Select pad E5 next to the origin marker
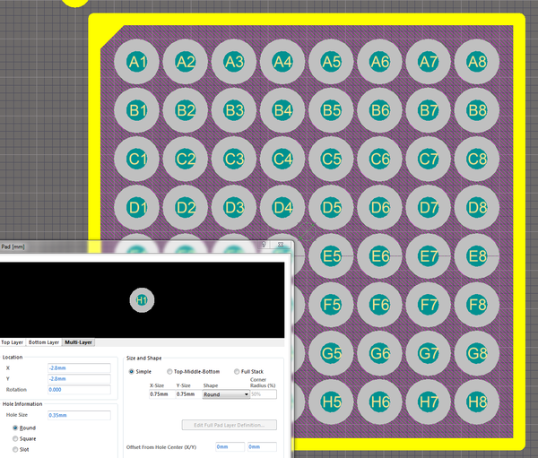The width and height of the screenshot is (538, 458). 331,256
